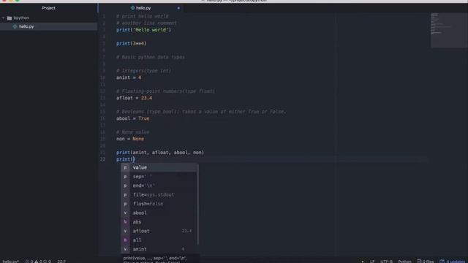Click the 'abool = True' code line

(133, 118)
